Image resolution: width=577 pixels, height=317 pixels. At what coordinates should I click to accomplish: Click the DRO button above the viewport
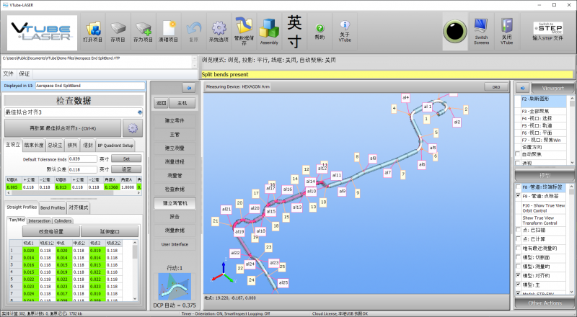coord(496,86)
